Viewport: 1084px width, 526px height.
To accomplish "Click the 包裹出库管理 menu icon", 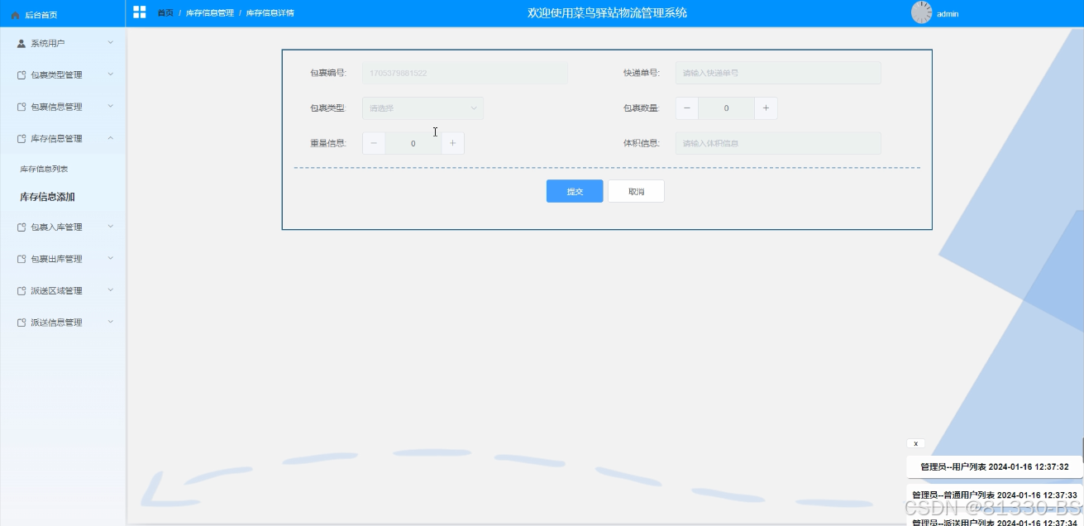I will [x=21, y=259].
